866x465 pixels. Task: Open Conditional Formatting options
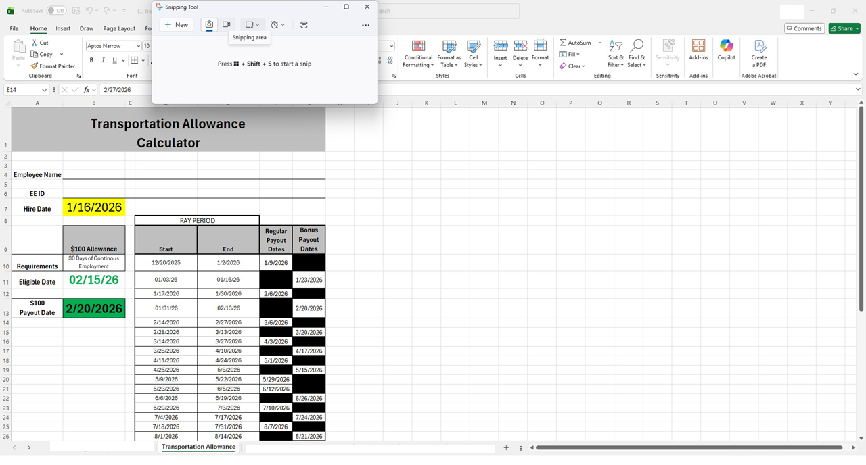click(417, 53)
